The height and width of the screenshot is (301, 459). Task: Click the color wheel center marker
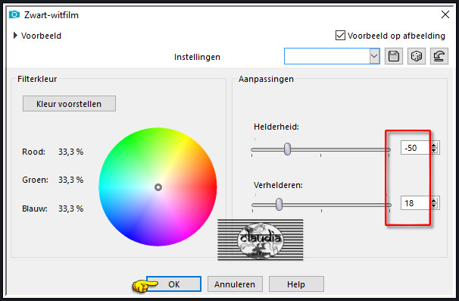point(158,187)
